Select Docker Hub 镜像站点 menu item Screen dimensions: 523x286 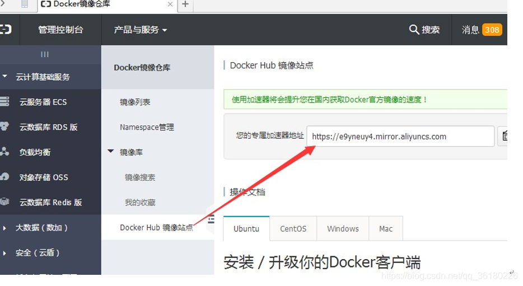coord(156,227)
